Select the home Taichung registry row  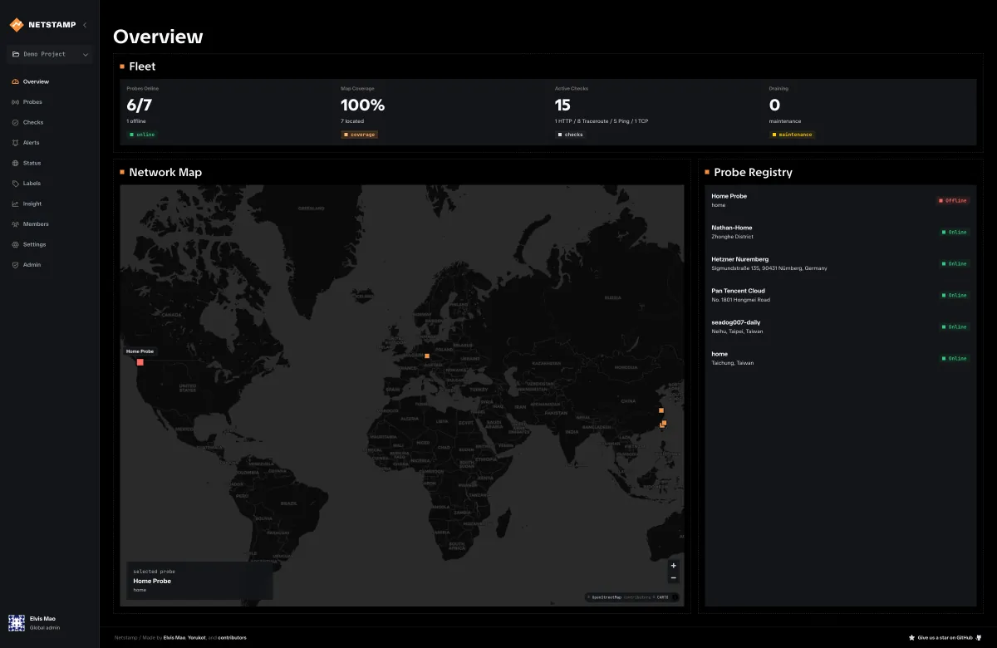point(840,358)
